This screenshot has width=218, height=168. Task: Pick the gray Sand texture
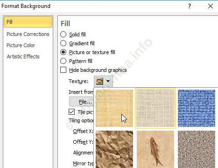point(197,149)
